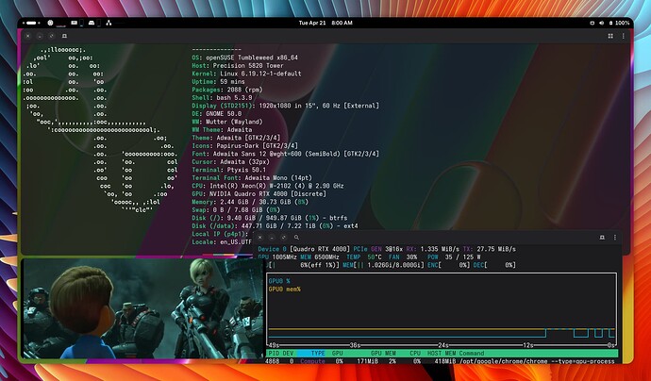Click the screen icon in system tray

[x=593, y=23]
